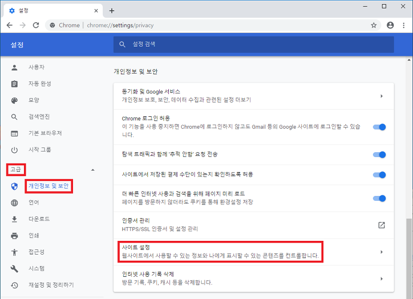Click the restore clock icon beside 재설정 및 정리하기

click(14, 285)
